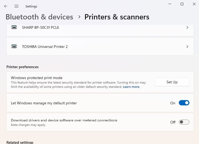Expand TOSHIBA Universal Printer 2 chevron
This screenshot has width=199, height=144.
(187, 47)
